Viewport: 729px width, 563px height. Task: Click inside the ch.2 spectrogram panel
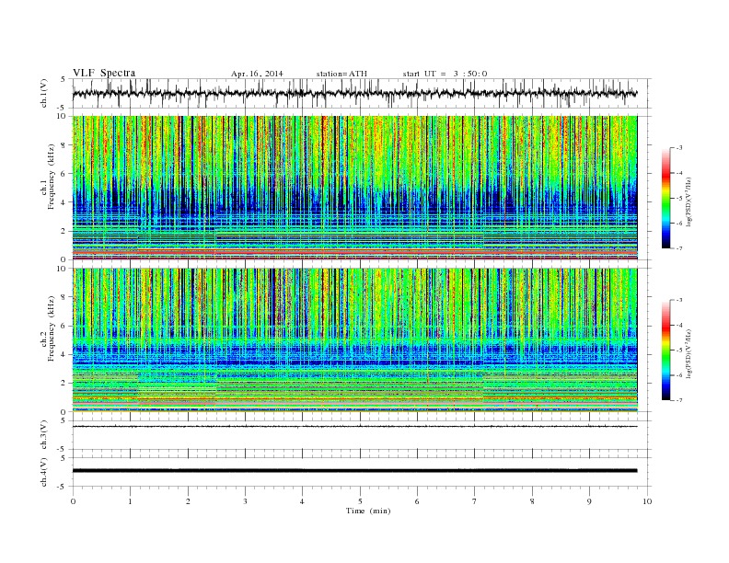(354, 339)
